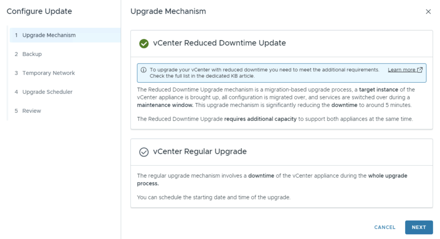Click the info icon in the requirements banner
Screen dimensions: 440x239
pos(144,70)
